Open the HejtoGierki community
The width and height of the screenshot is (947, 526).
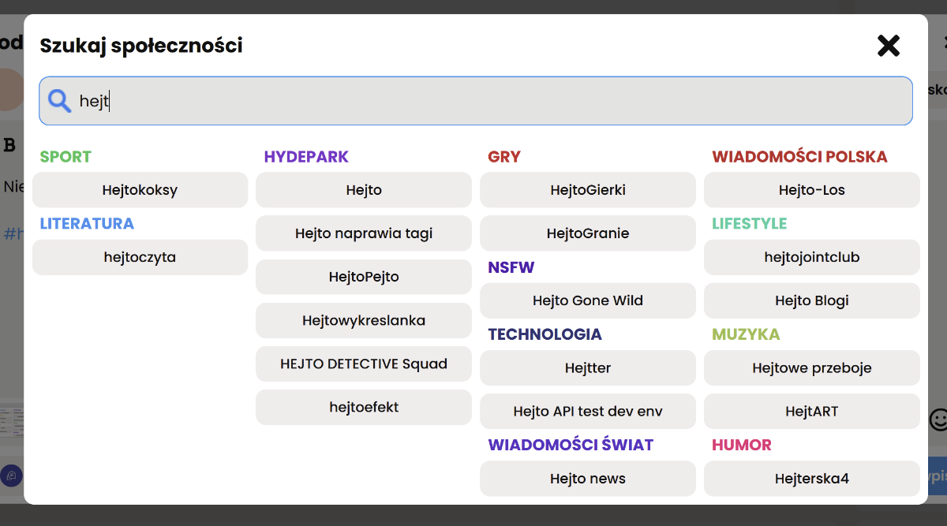[x=588, y=190]
